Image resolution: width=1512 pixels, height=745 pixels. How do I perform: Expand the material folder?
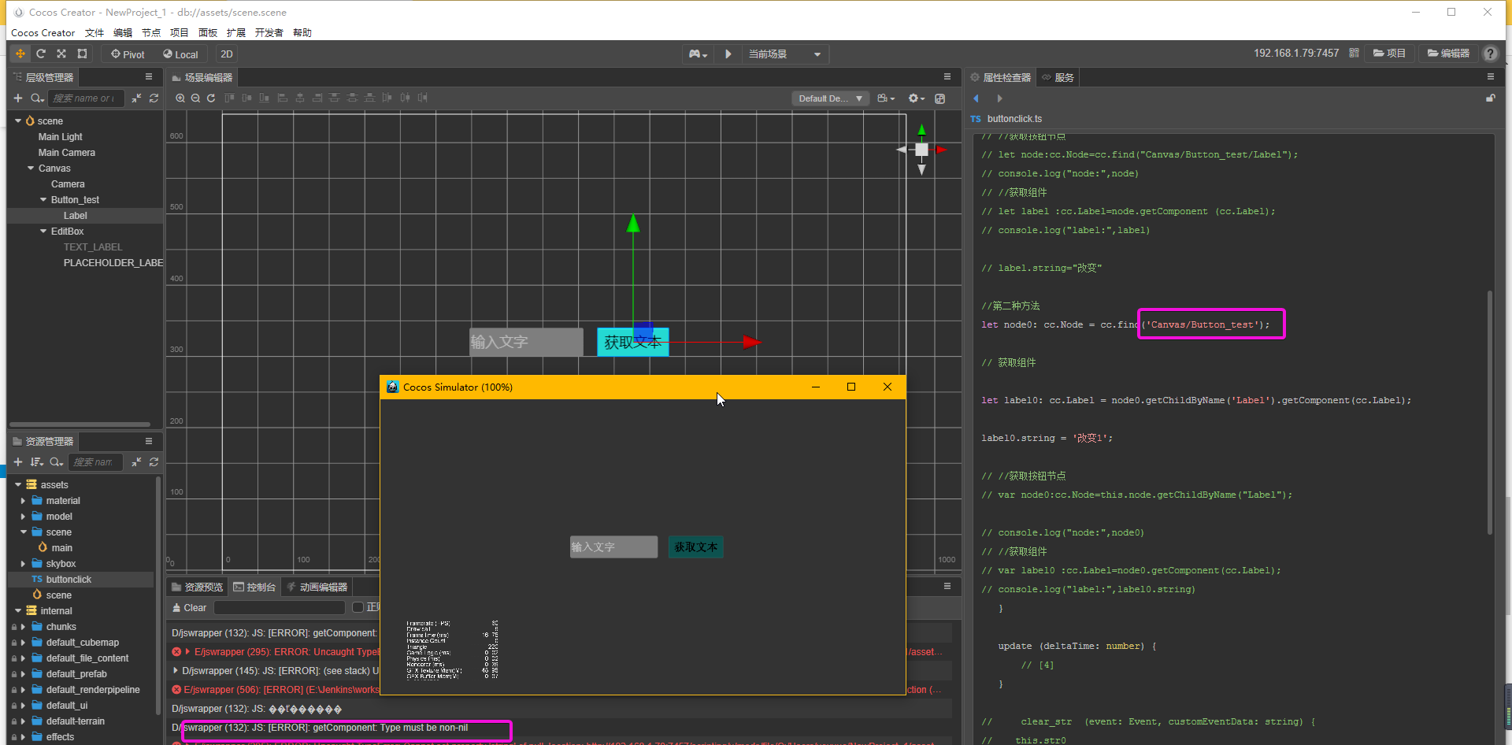pos(23,501)
